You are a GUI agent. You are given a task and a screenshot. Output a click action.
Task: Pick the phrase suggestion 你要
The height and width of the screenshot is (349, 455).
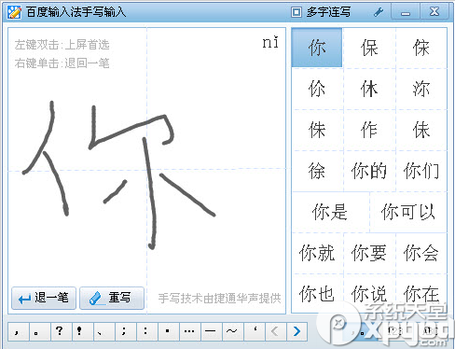click(x=369, y=253)
